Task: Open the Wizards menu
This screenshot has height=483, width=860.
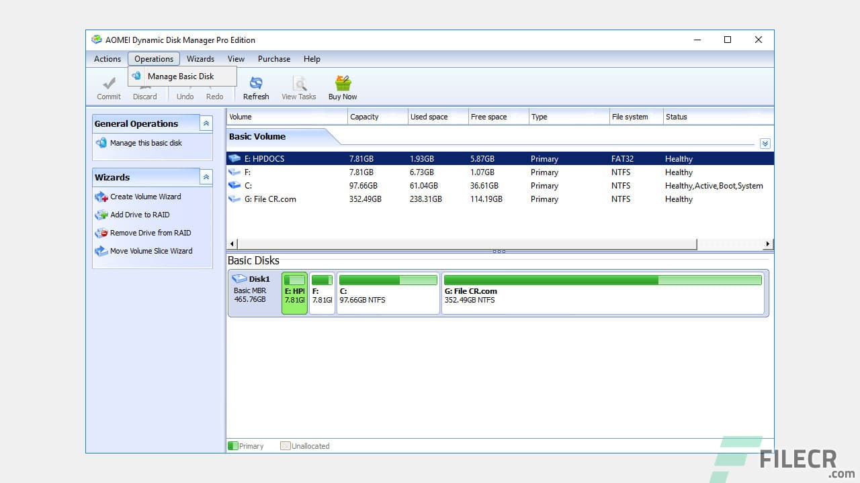Action: pyautogui.click(x=200, y=59)
